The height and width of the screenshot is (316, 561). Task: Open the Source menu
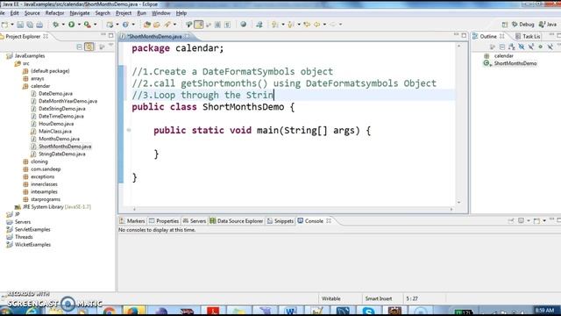tap(32, 13)
